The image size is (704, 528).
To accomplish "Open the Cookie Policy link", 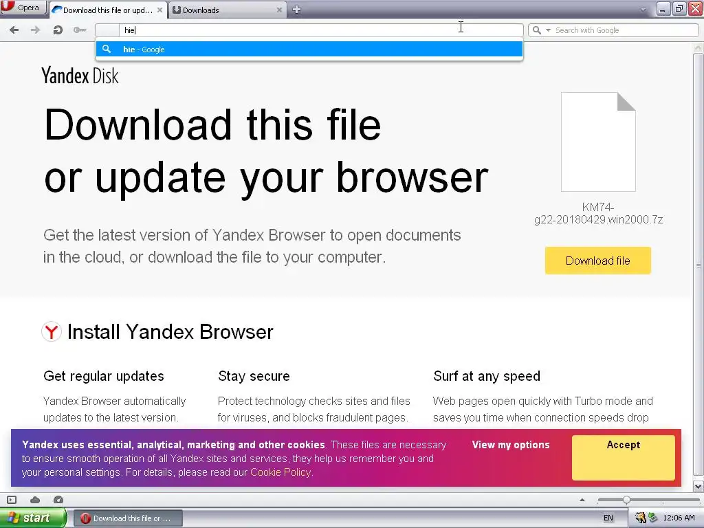I will 280,472.
